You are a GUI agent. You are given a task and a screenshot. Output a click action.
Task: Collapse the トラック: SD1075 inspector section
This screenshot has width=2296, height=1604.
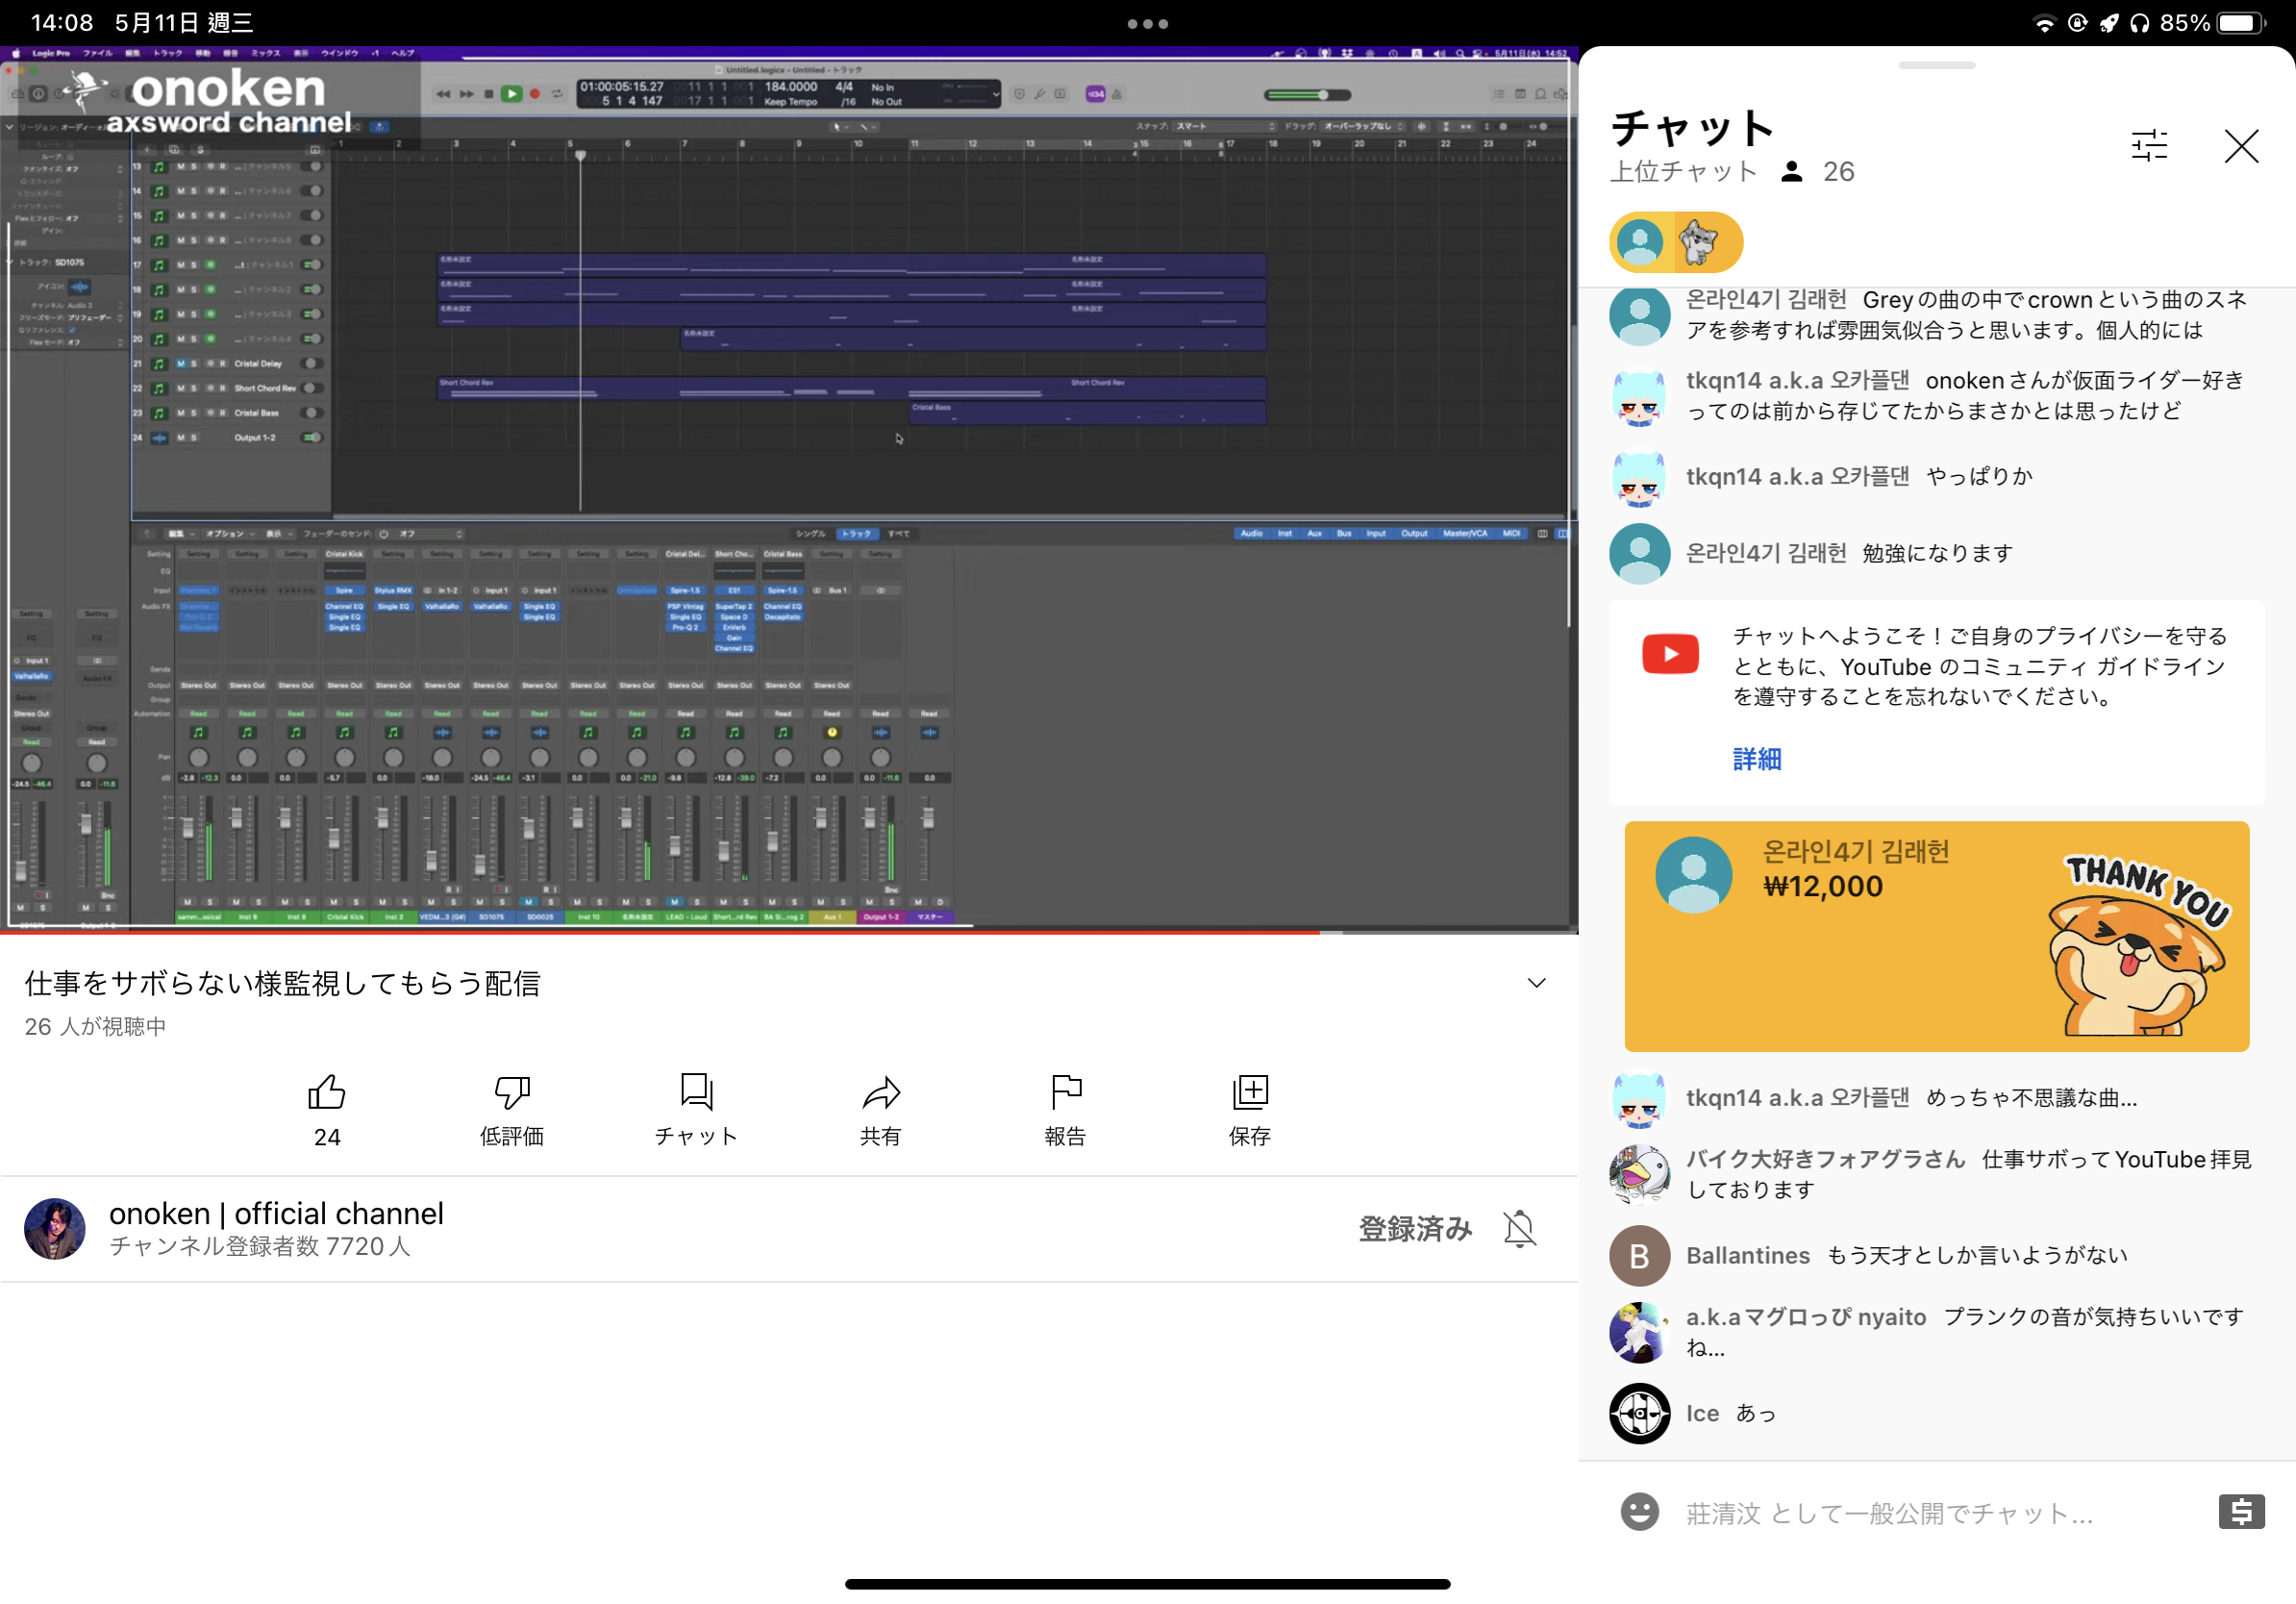(x=10, y=262)
